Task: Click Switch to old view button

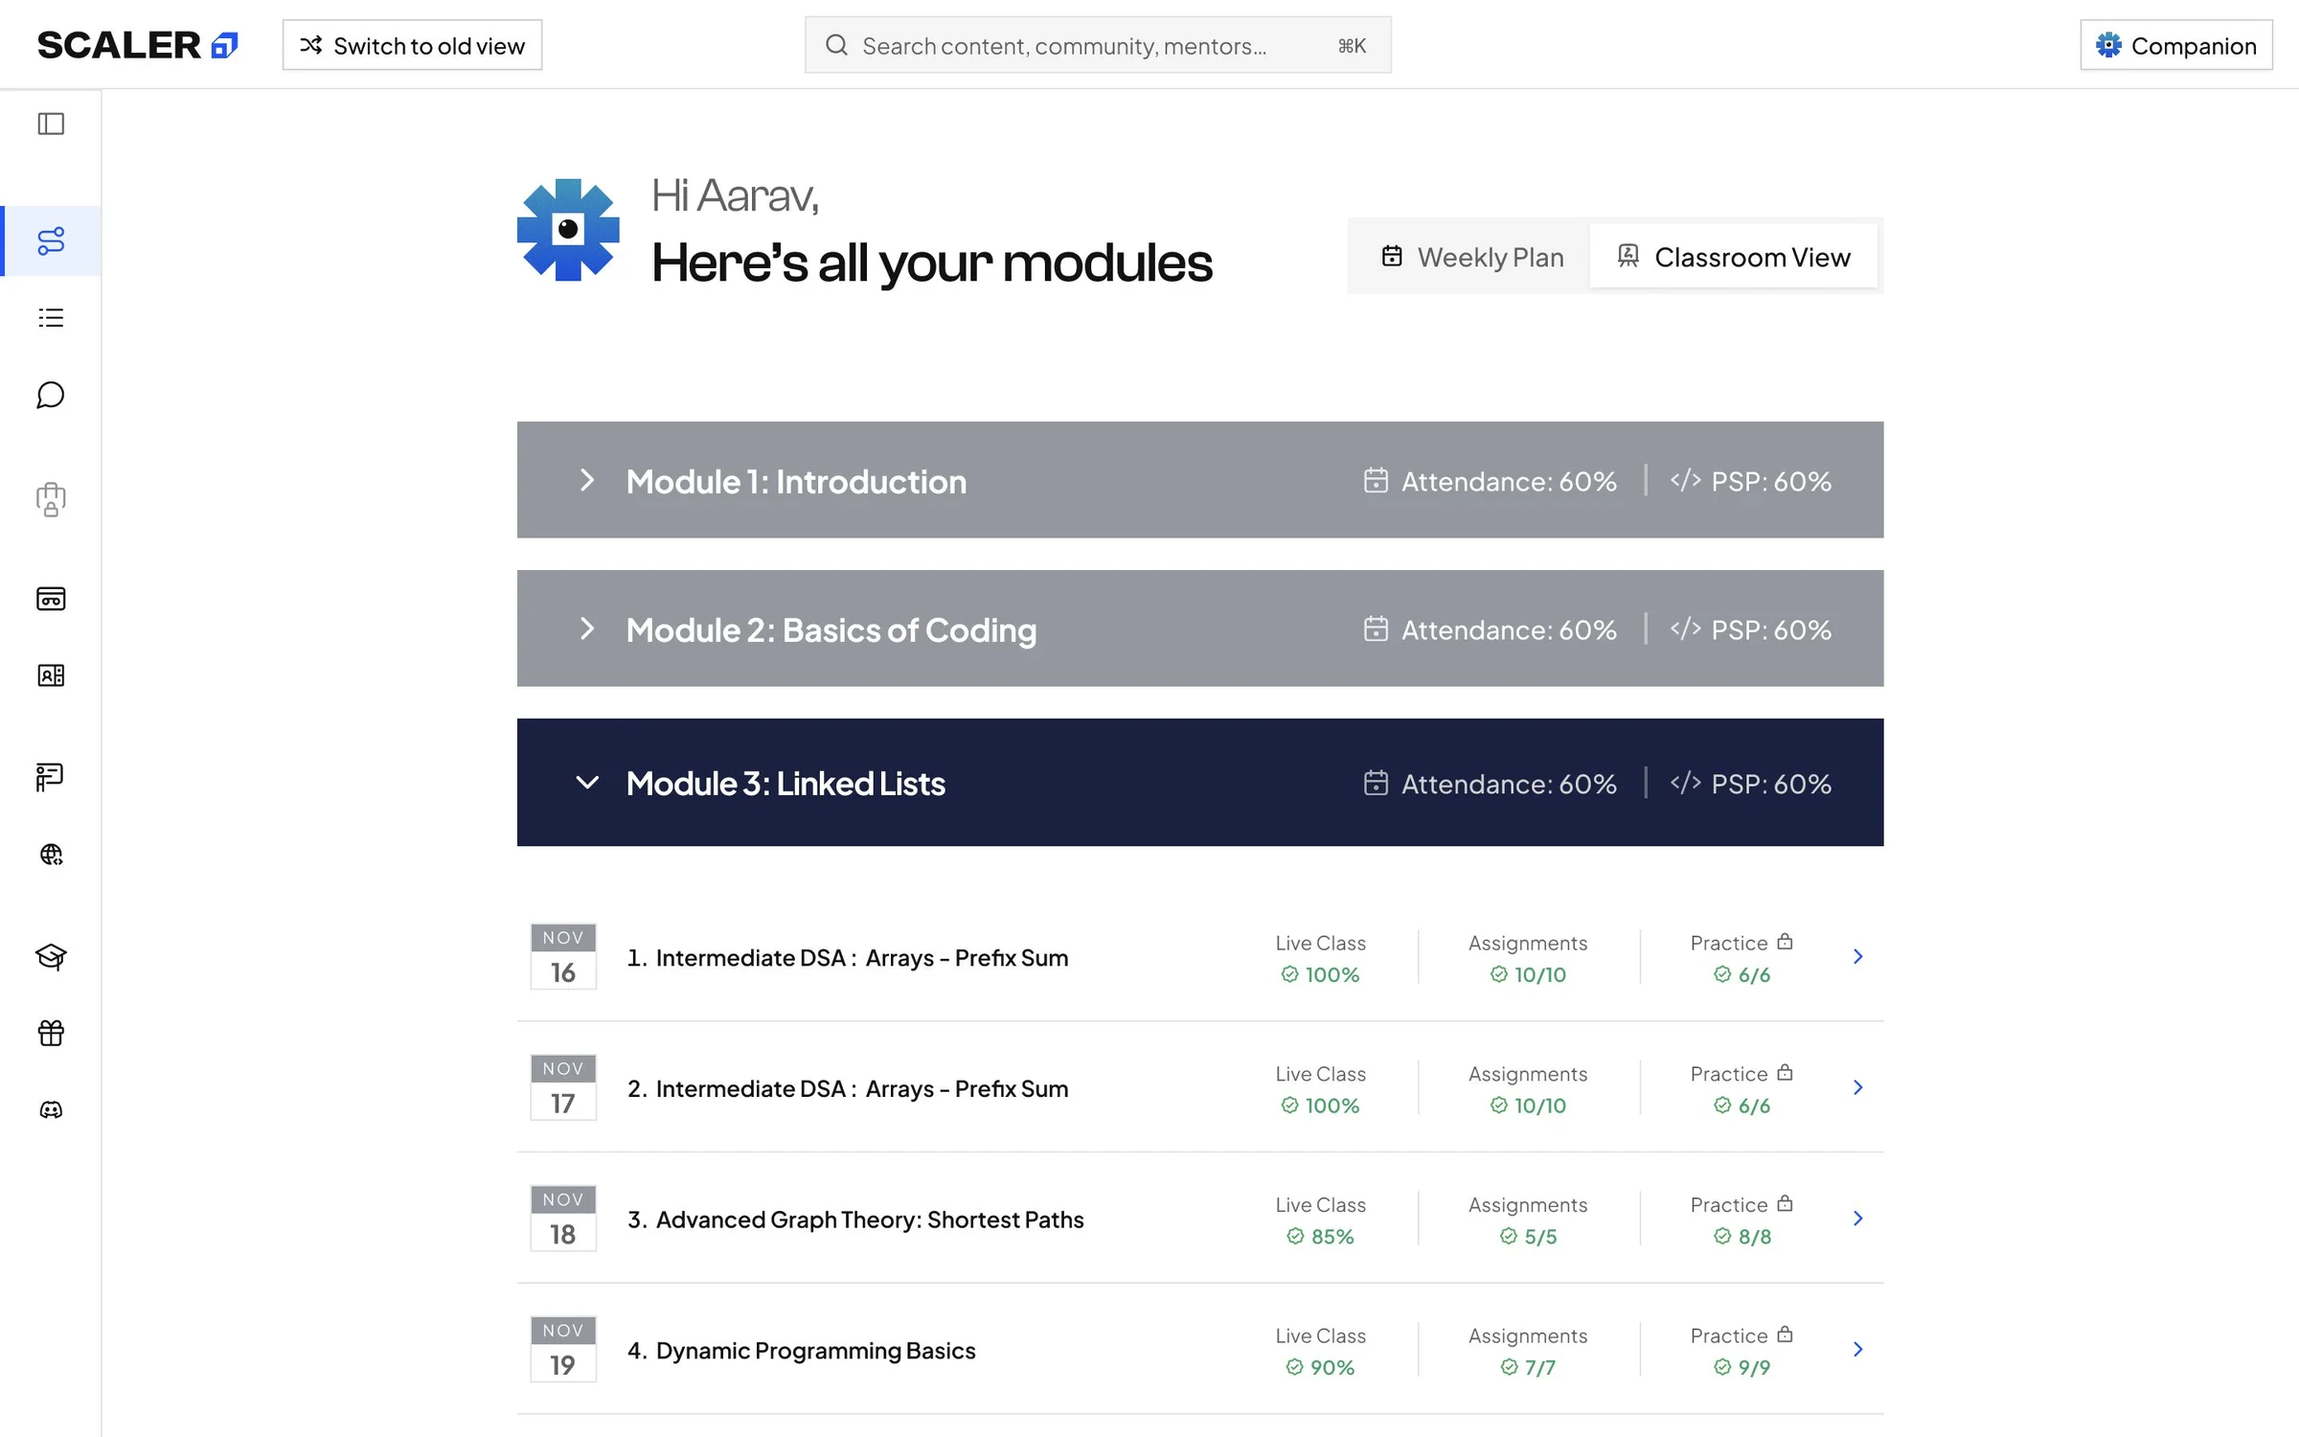Action: pyautogui.click(x=412, y=45)
